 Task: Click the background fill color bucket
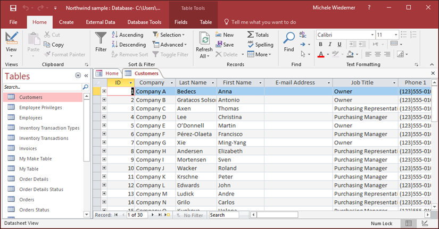pos(350,54)
